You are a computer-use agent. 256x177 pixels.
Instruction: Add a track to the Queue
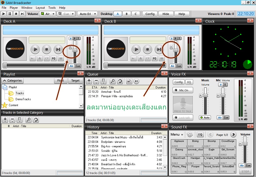(x=89, y=81)
